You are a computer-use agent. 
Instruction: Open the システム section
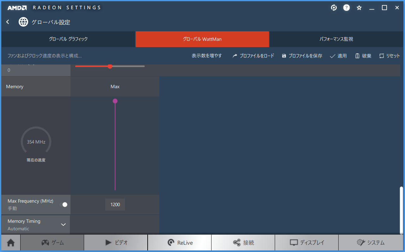point(371,243)
